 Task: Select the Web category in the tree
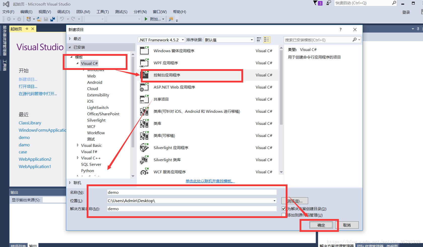tap(91, 76)
